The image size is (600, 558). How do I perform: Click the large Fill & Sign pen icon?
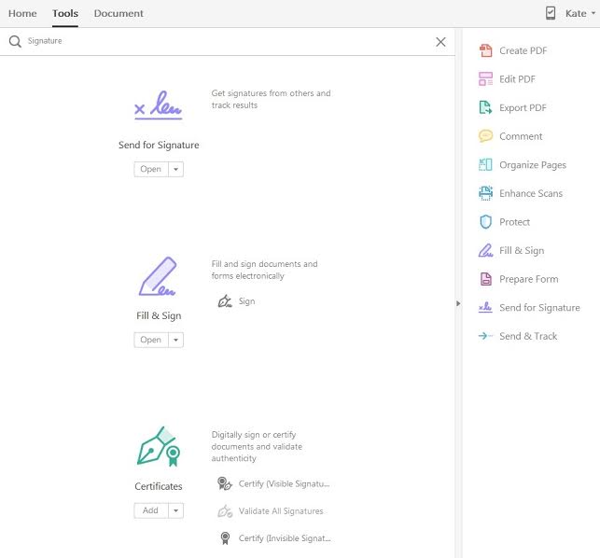tap(158, 276)
